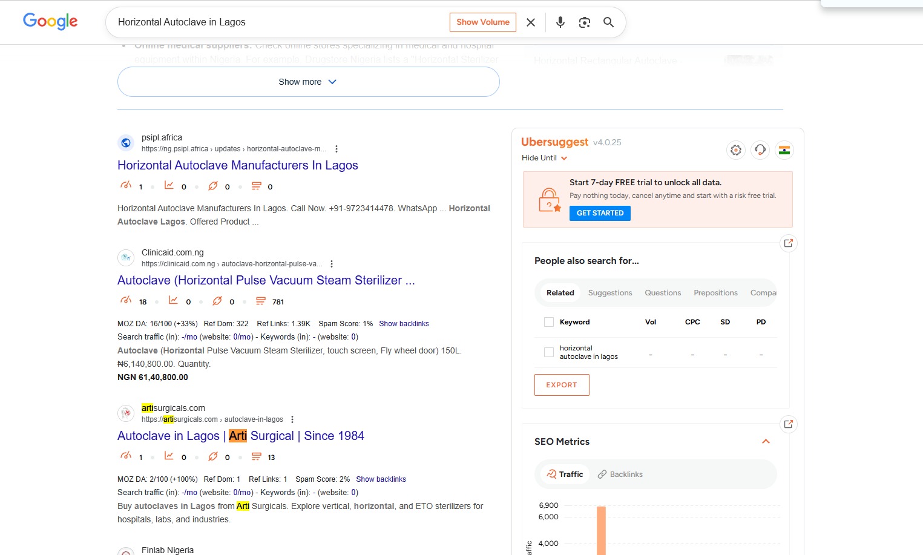923x555 pixels.
Task: Click the Show Volume button
Action: coord(483,22)
